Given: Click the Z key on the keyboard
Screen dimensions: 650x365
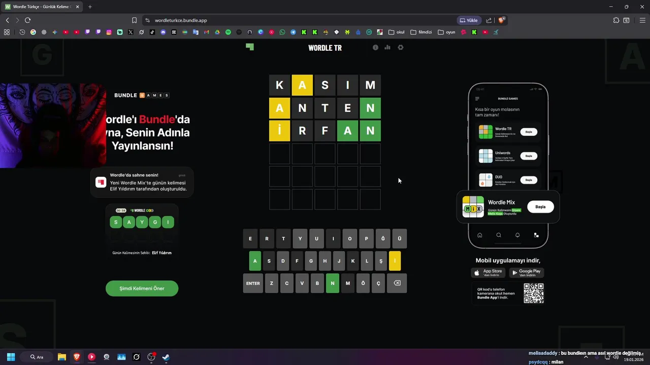Looking at the screenshot, I should coord(272,283).
